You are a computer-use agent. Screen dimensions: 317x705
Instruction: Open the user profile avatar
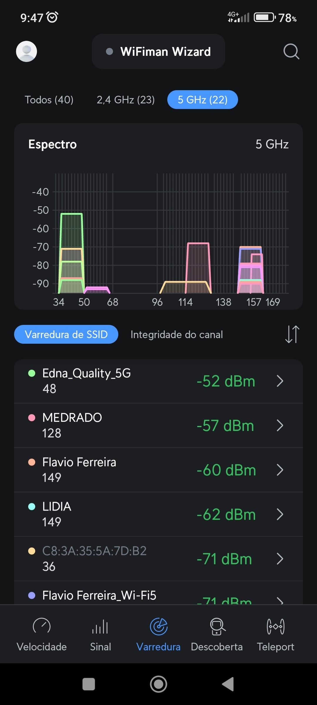click(x=26, y=51)
